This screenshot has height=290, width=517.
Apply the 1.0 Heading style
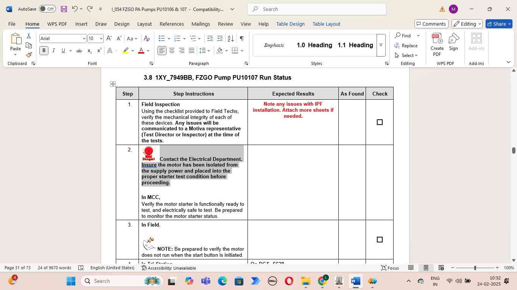tap(314, 45)
